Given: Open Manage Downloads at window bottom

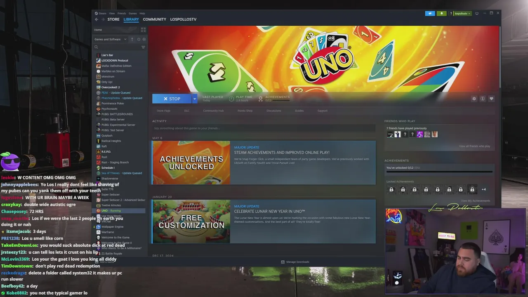Looking at the screenshot, I should click(295, 262).
